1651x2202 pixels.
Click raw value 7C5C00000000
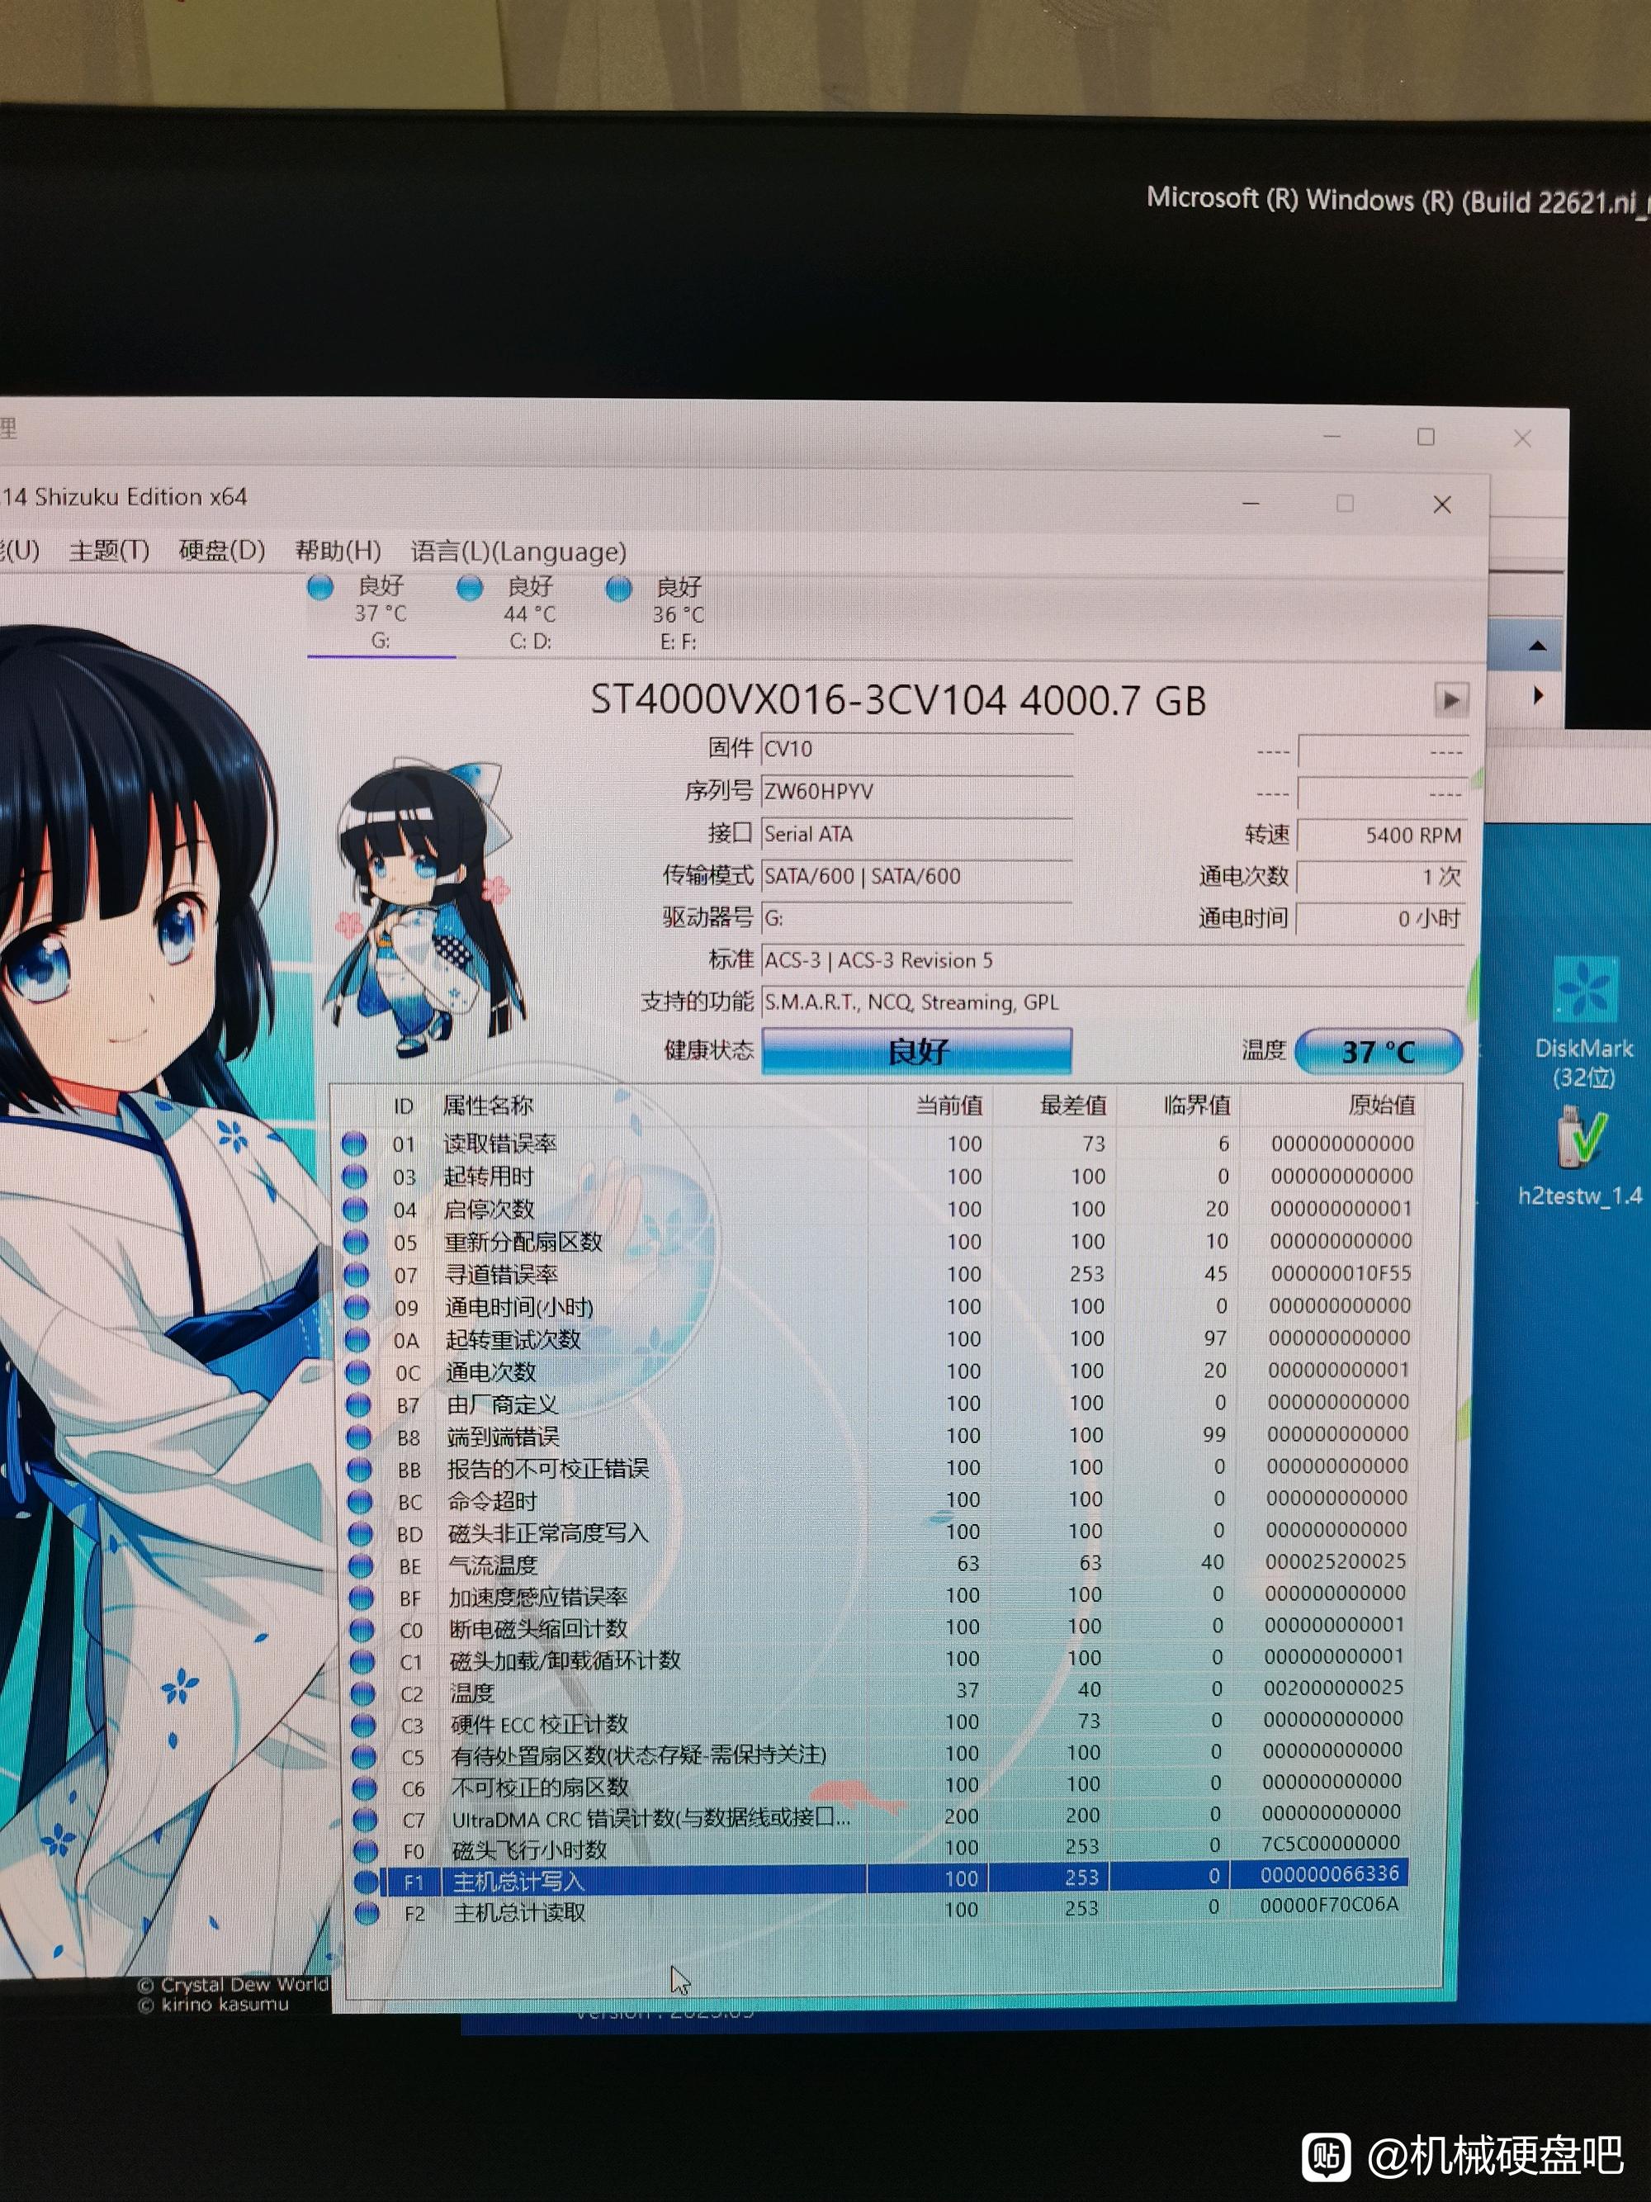pos(1331,1844)
